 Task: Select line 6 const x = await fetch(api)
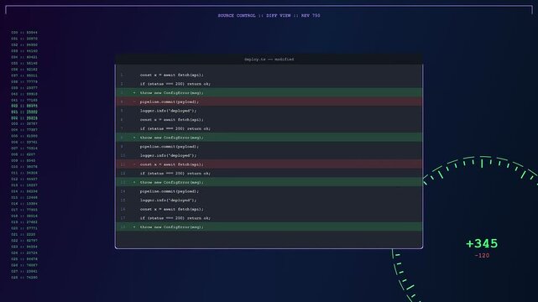269,119
